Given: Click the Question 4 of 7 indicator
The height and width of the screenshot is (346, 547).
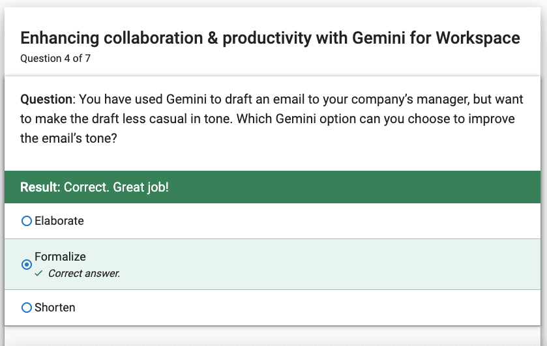Looking at the screenshot, I should [55, 58].
